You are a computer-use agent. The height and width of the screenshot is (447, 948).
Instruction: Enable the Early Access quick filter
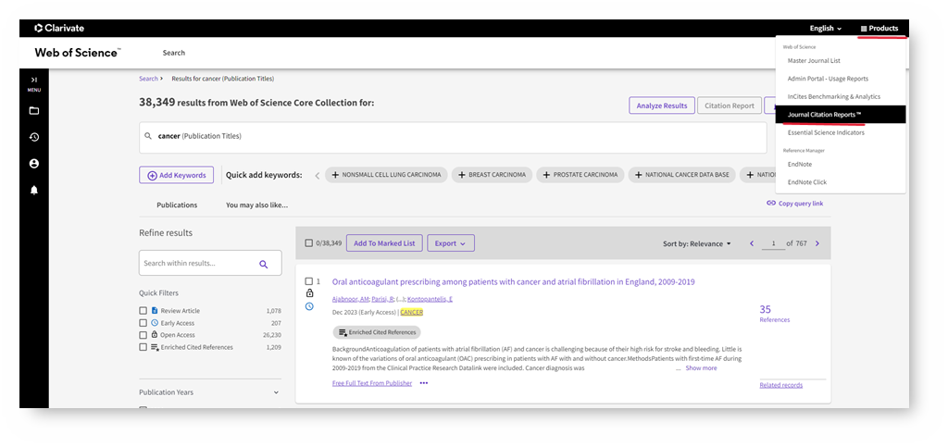pos(143,323)
